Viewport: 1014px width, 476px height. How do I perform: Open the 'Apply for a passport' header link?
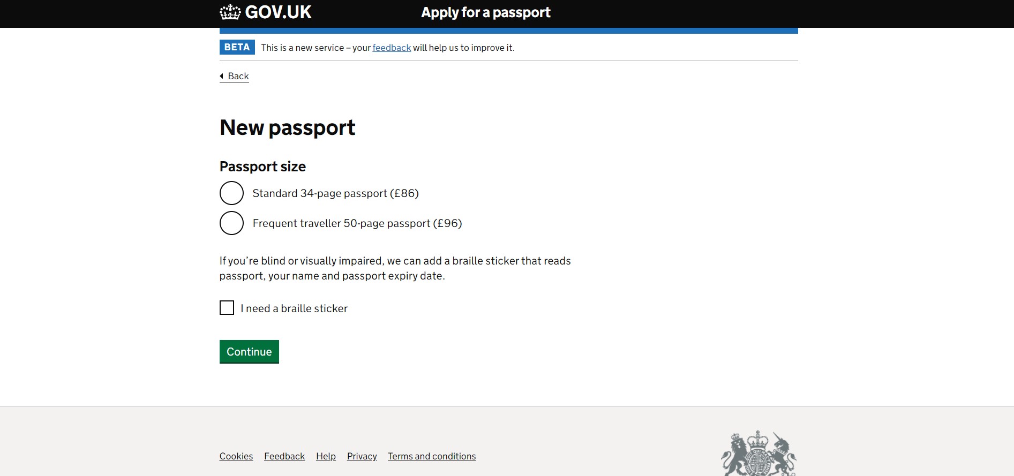coord(485,12)
